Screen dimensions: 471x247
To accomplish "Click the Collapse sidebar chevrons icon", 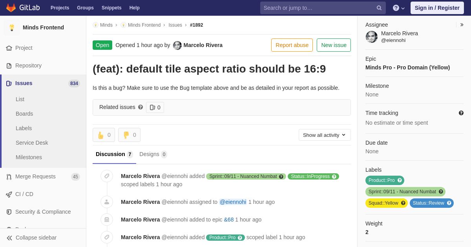I will 9,238.
